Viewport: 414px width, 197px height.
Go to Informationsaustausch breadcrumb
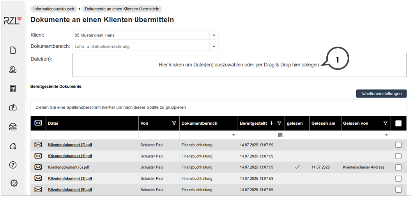(53, 9)
